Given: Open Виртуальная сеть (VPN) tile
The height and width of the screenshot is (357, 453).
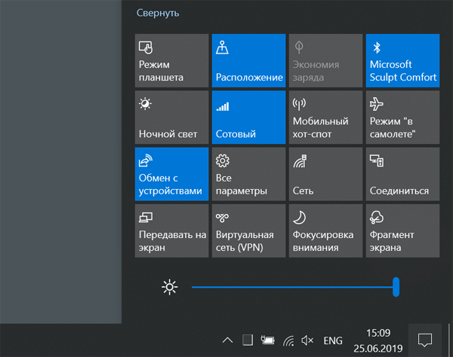Looking at the screenshot, I should [248, 230].
